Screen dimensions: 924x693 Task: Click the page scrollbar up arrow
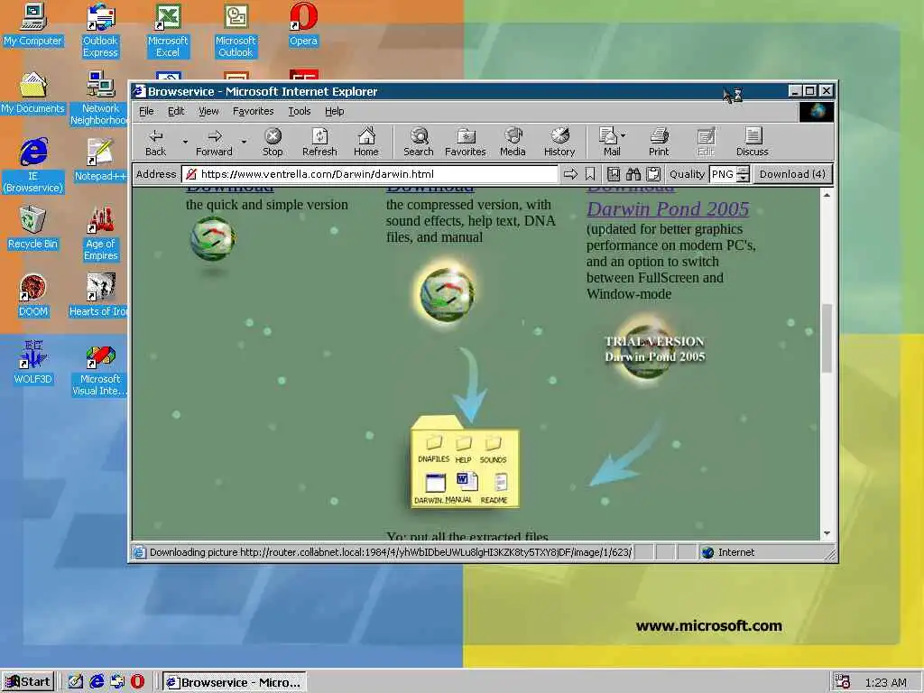[x=827, y=195]
